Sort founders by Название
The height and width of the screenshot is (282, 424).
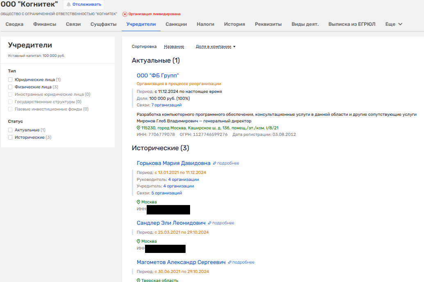tap(174, 47)
